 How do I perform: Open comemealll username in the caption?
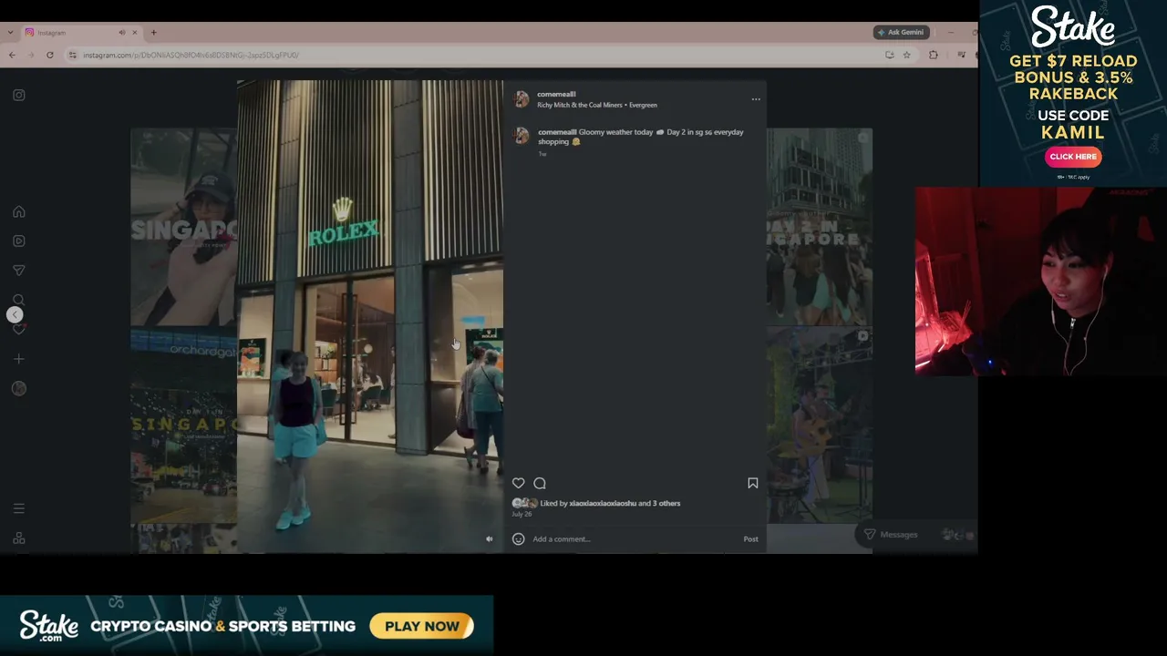[x=557, y=132]
